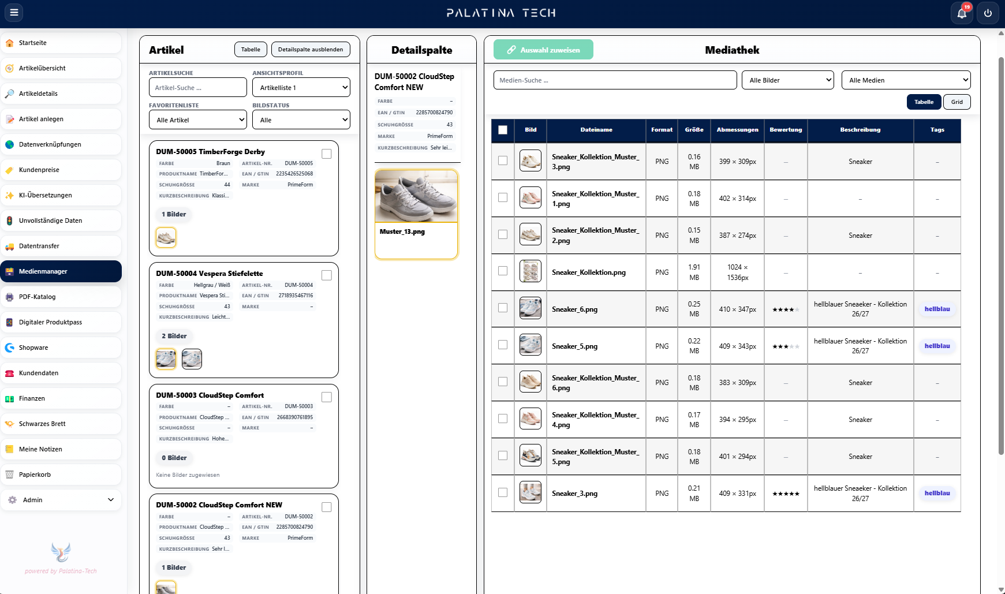Click the Auswahl zuweisen button
The height and width of the screenshot is (594, 1005).
click(543, 50)
